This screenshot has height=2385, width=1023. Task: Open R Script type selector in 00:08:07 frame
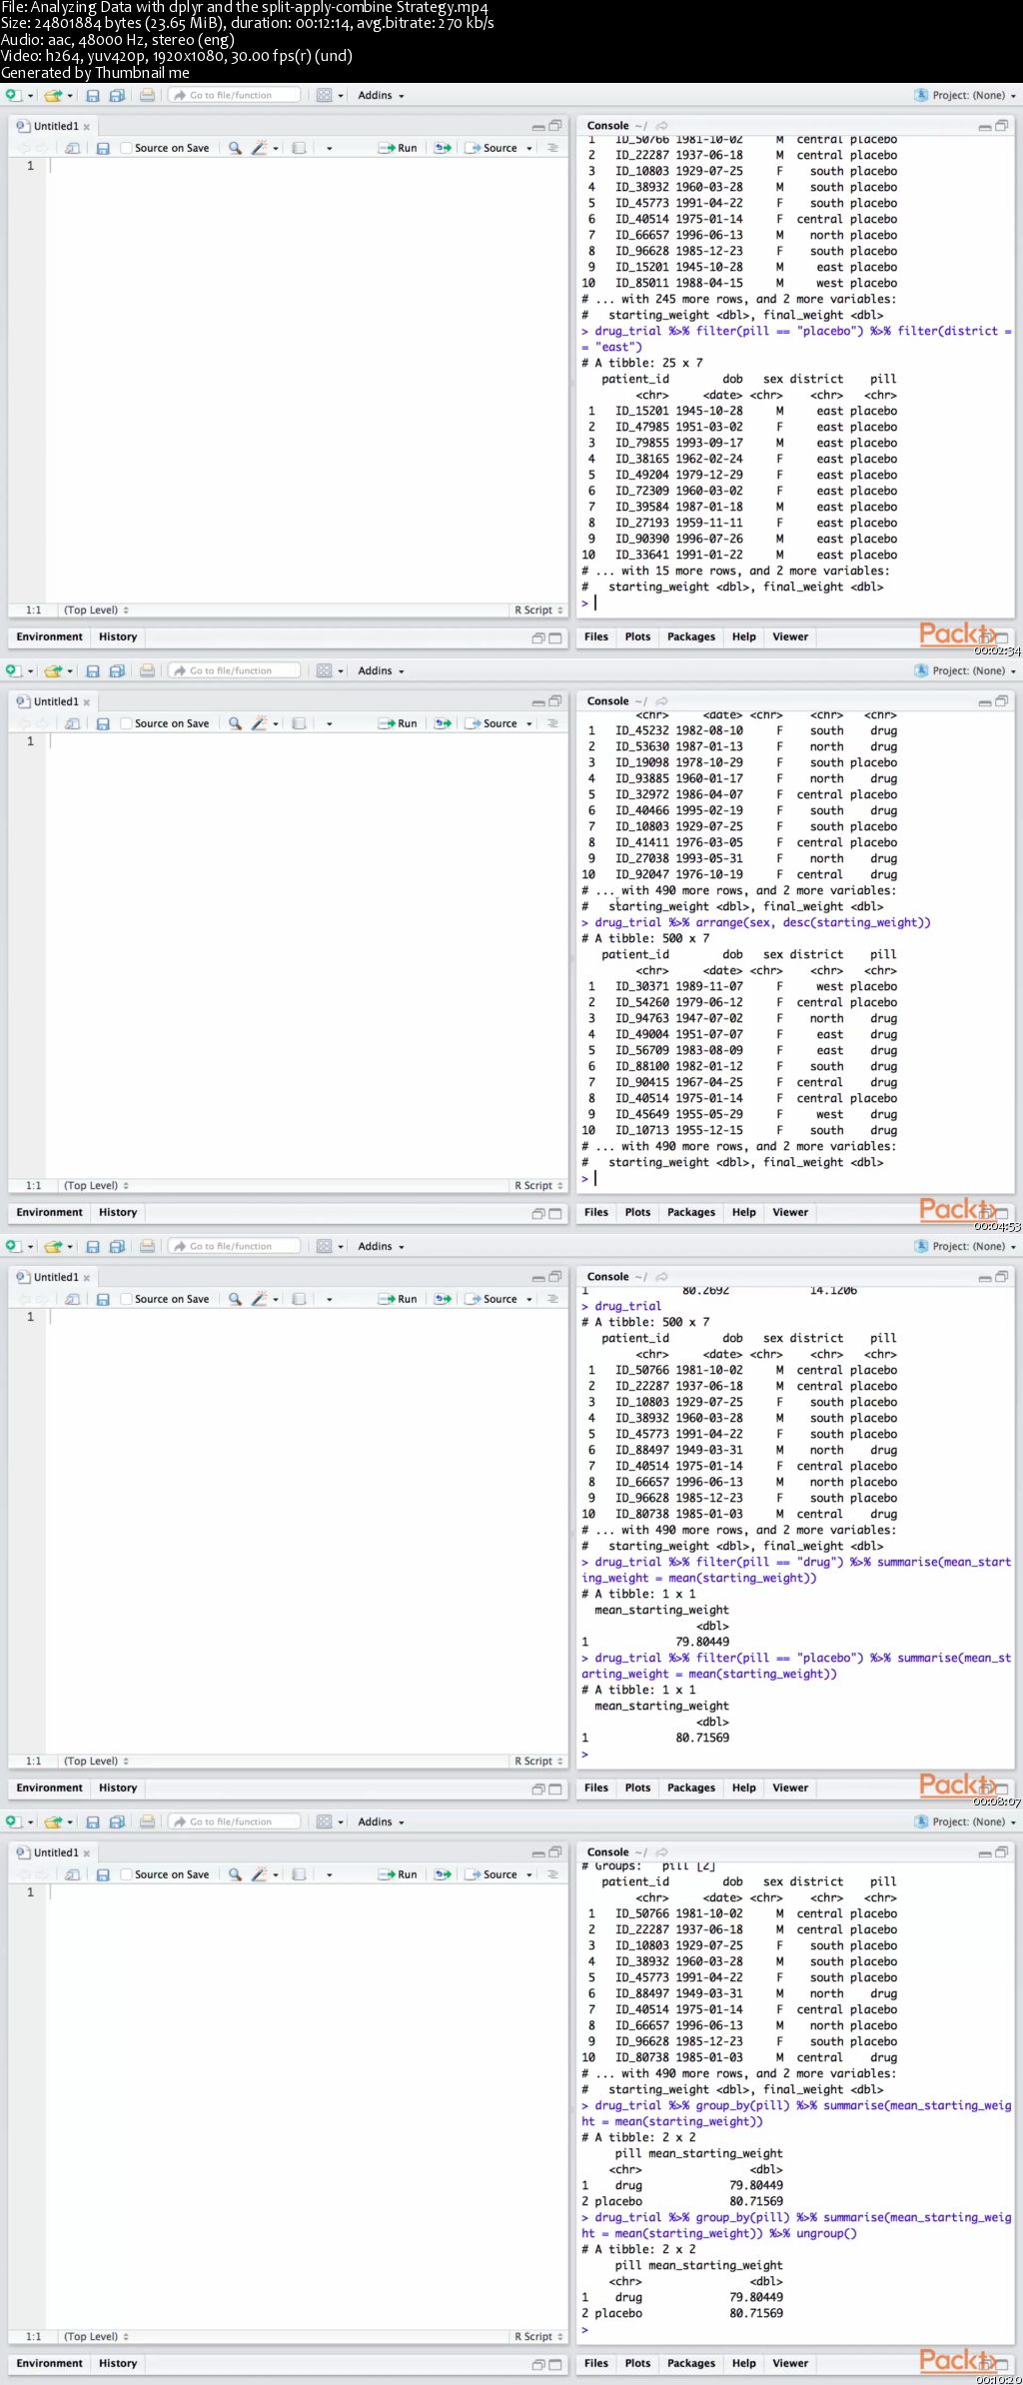tap(538, 1762)
